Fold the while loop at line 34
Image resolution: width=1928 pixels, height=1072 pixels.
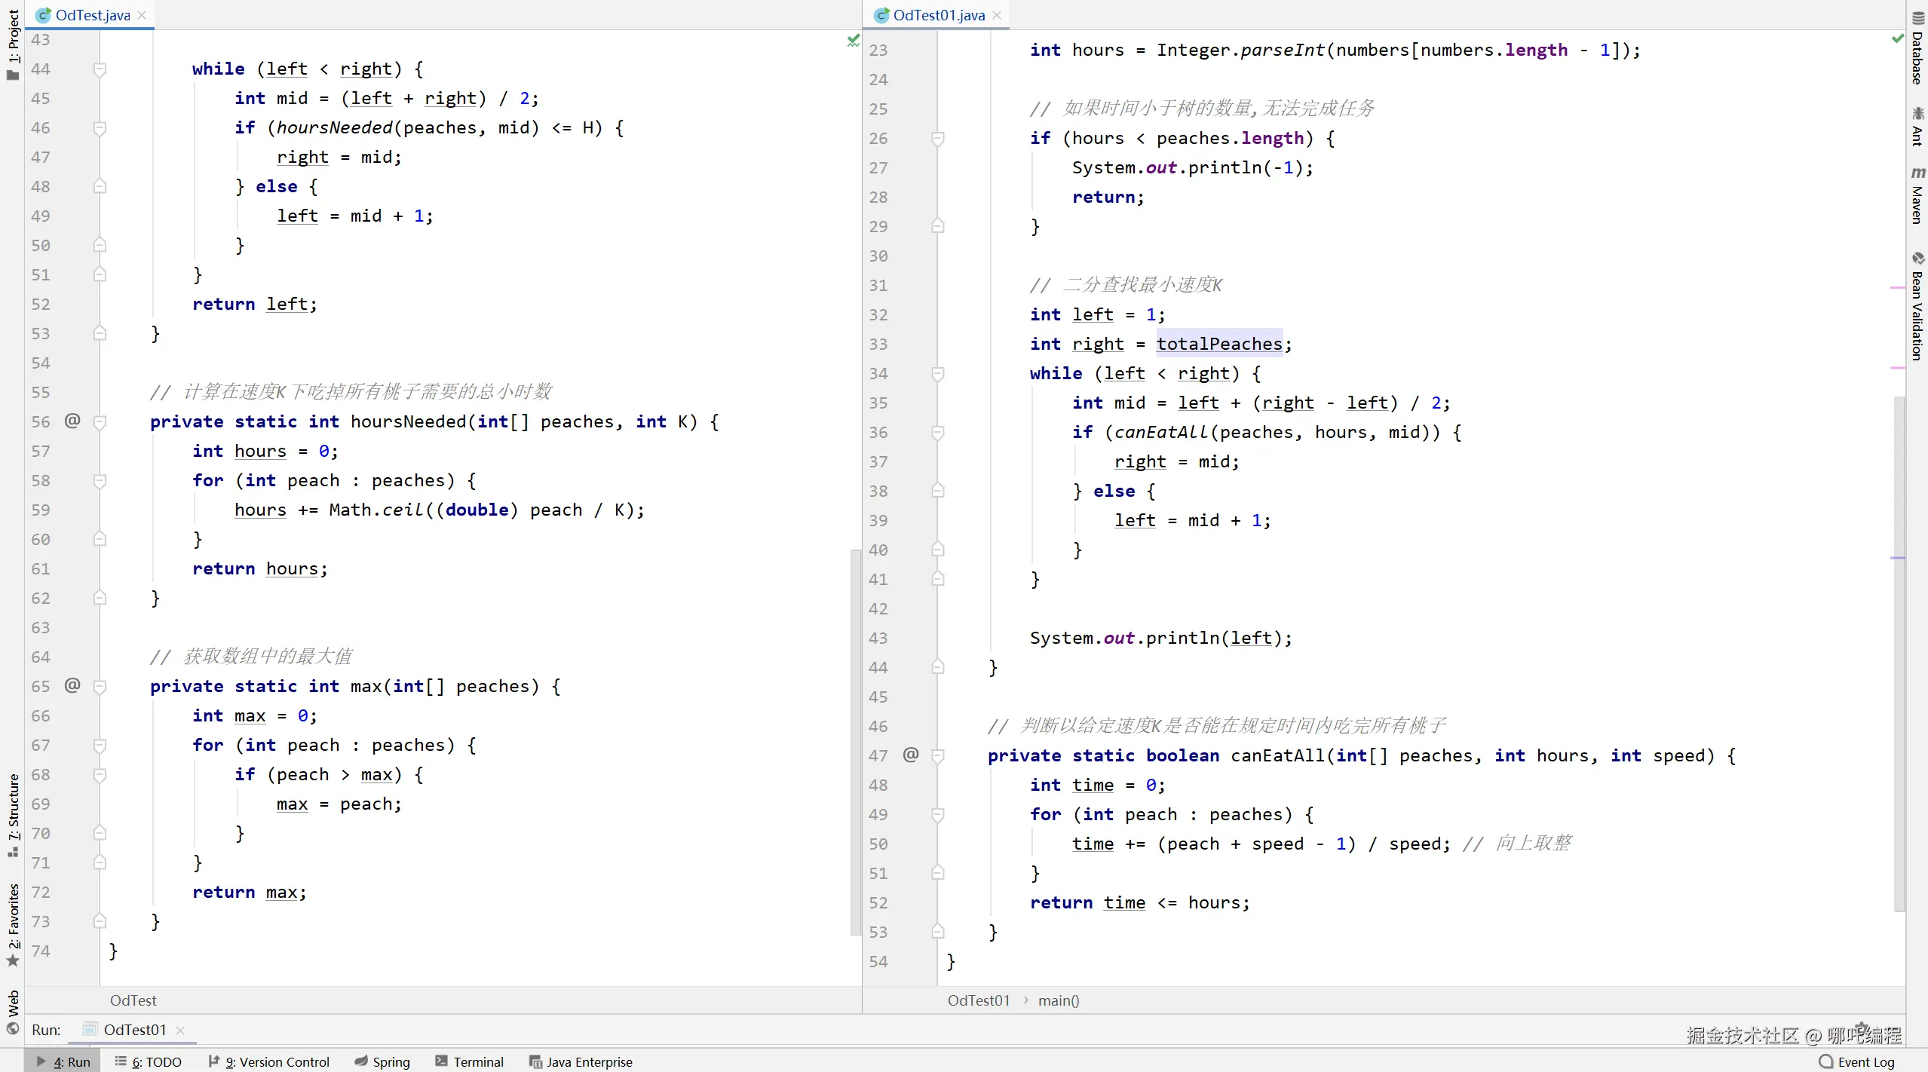pos(938,374)
